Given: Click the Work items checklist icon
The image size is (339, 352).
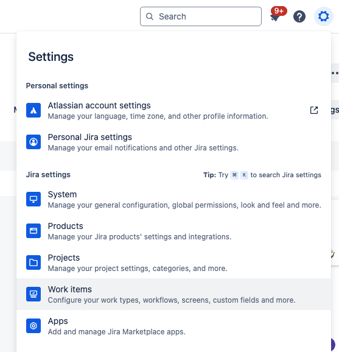Looking at the screenshot, I should (33, 294).
